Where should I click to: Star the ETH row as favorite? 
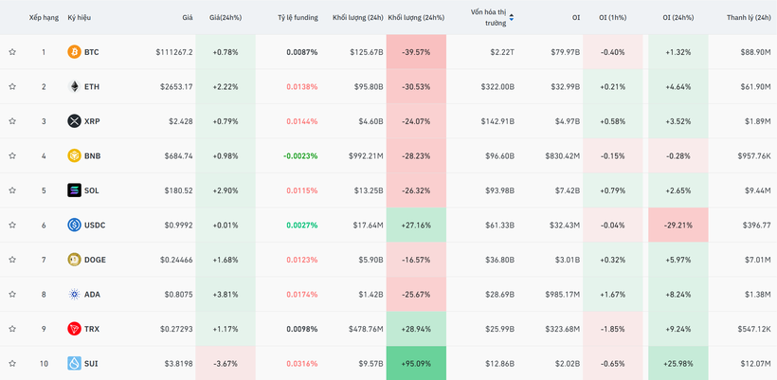pos(12,86)
